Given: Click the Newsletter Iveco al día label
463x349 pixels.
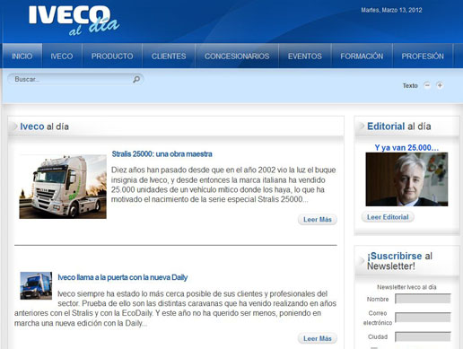Looking at the screenshot, I should click(406, 287).
